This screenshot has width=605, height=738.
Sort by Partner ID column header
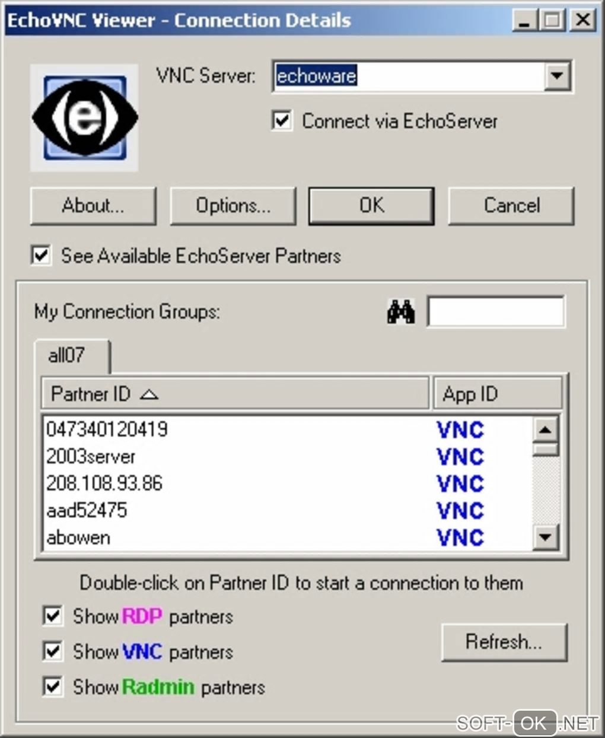pos(235,393)
